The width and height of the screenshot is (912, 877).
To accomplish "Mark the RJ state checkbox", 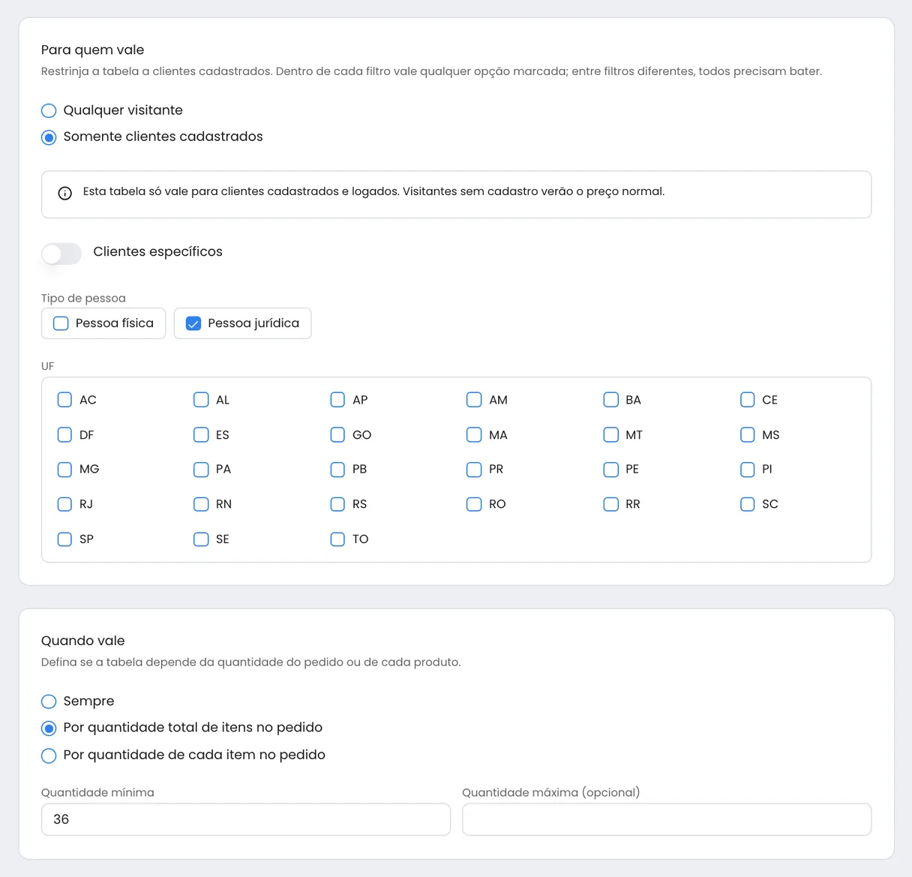I will (64, 504).
